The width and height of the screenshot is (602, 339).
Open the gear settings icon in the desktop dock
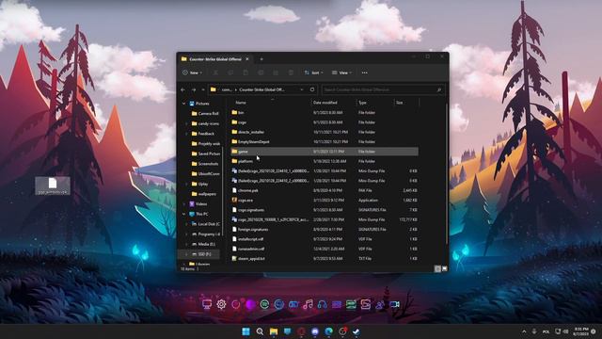222,304
